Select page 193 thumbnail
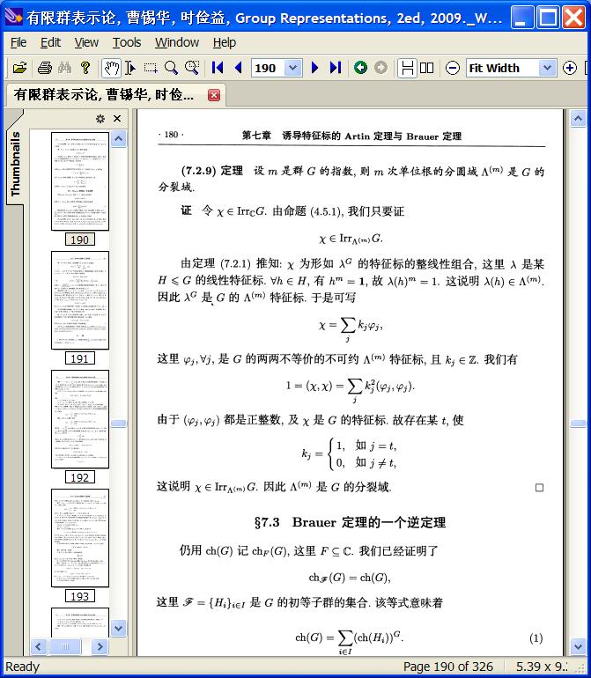The width and height of the screenshot is (591, 678). click(x=80, y=538)
